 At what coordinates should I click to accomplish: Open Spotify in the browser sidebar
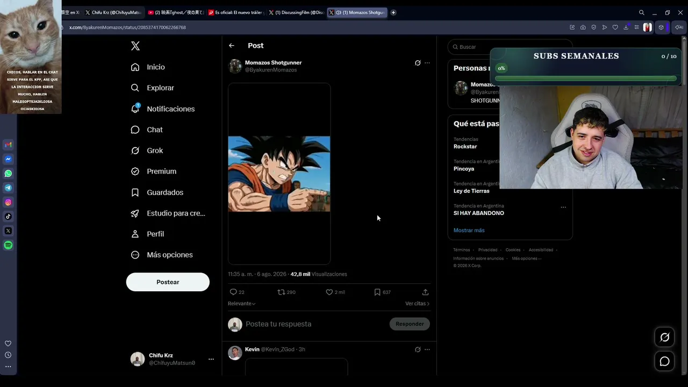(8, 245)
